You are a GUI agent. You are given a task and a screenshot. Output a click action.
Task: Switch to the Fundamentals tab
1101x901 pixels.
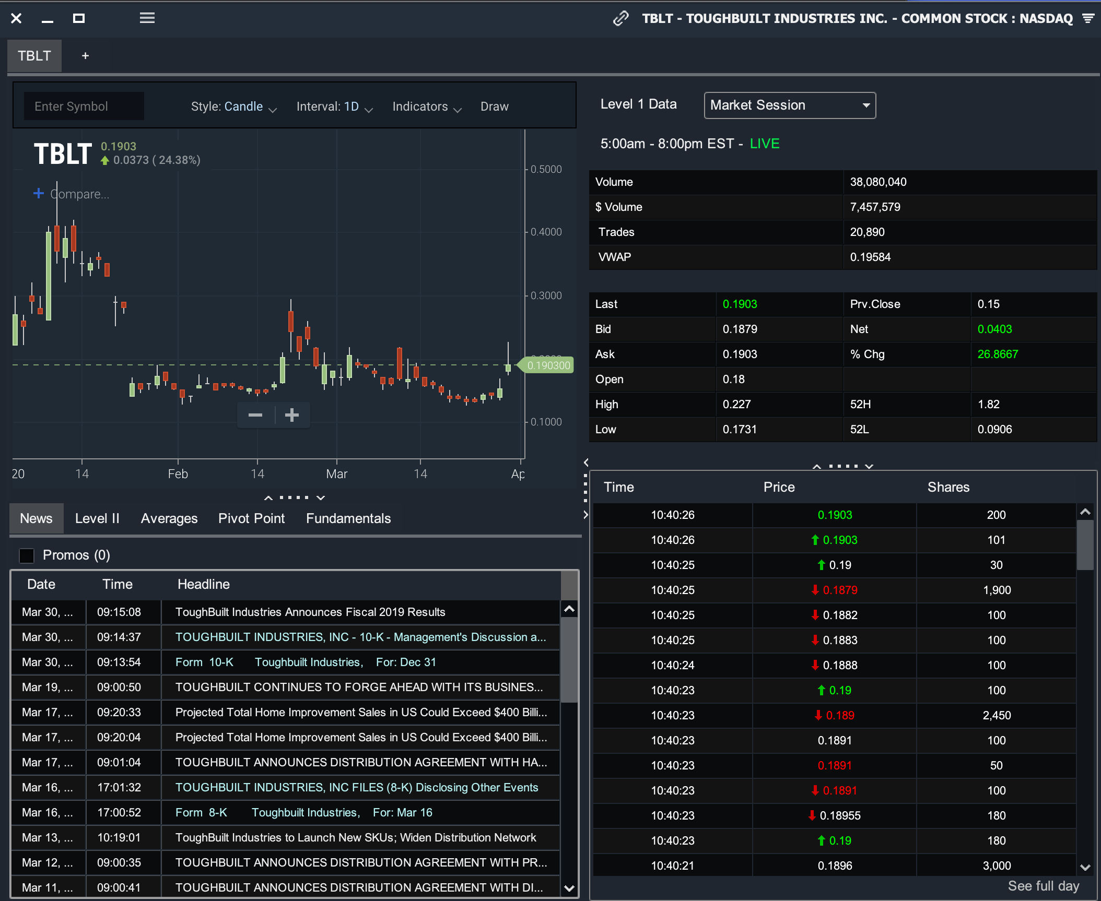(x=348, y=518)
